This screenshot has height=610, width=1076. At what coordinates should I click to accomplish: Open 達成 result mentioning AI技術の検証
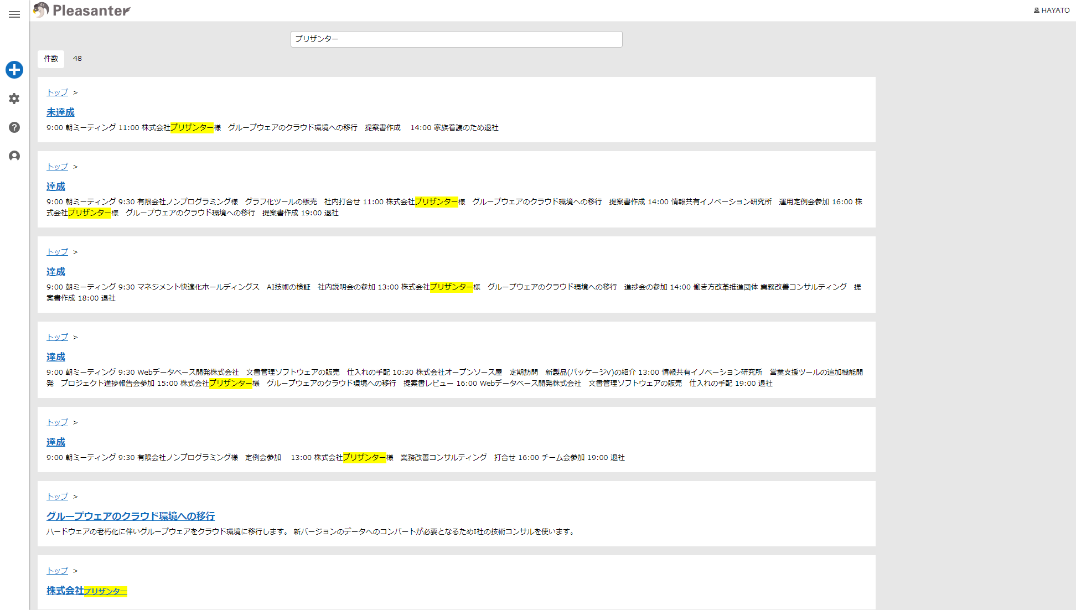pos(56,272)
